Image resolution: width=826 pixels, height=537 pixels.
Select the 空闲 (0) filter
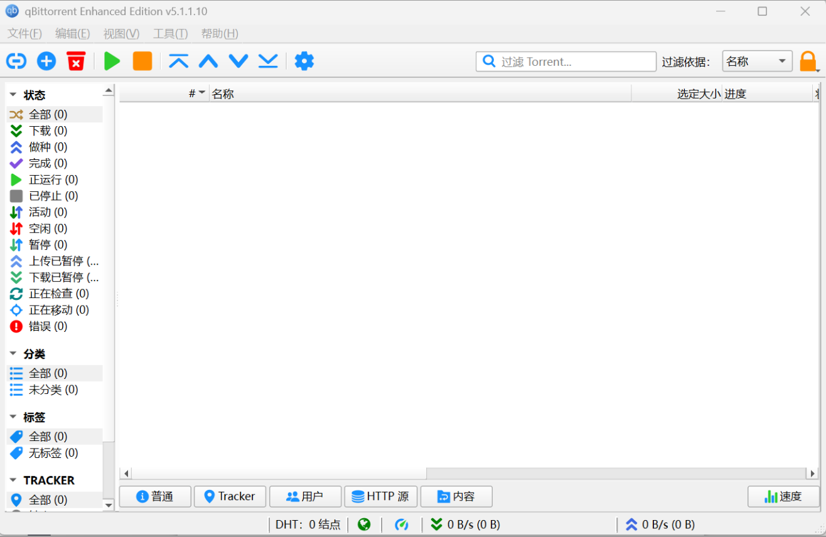click(55, 228)
